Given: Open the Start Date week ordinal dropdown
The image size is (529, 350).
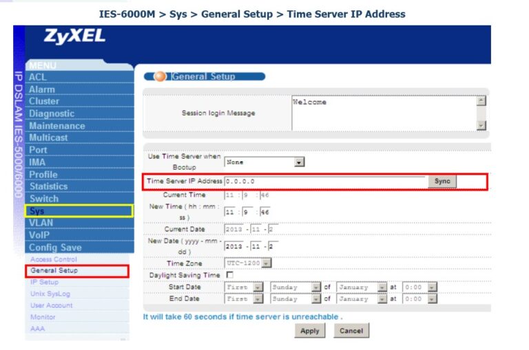Looking at the screenshot, I should [x=244, y=287].
